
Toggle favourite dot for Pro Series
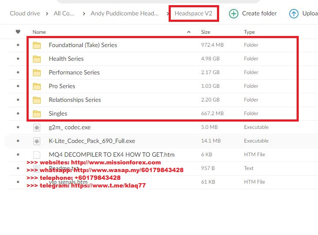[x=18, y=86]
